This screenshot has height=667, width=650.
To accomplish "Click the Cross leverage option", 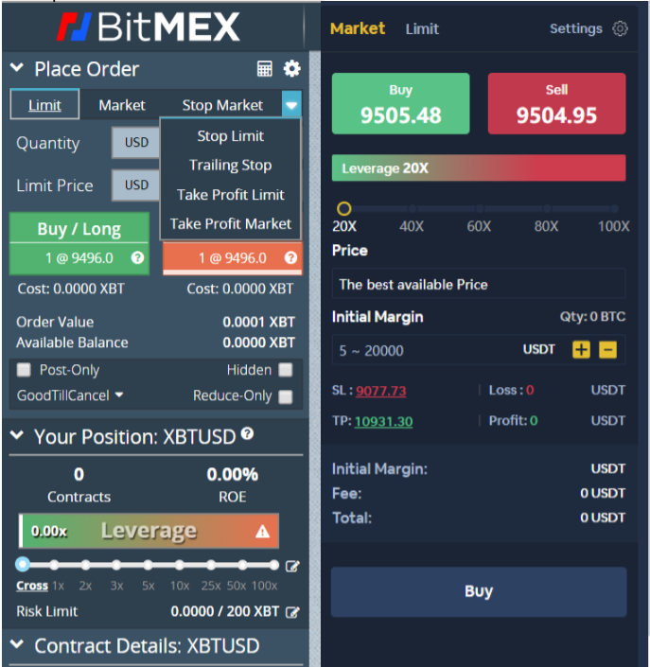I will pos(32,586).
